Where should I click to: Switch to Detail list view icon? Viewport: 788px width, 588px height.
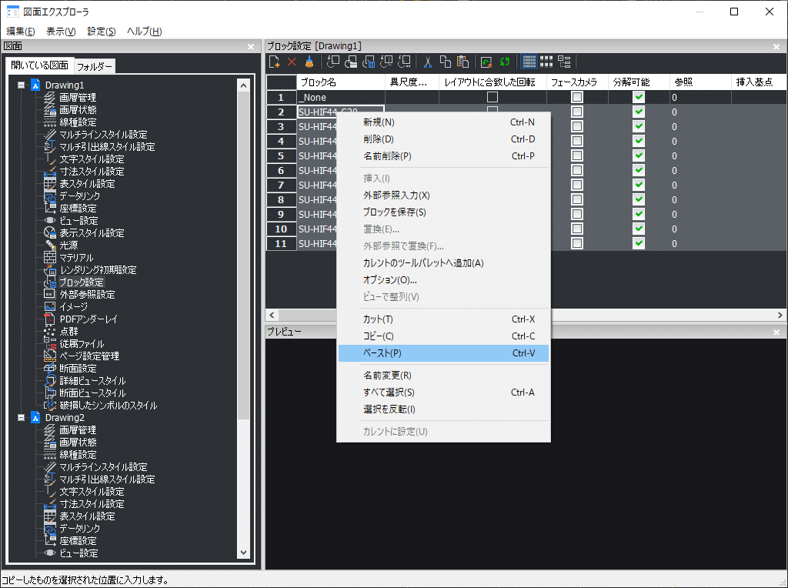click(529, 62)
